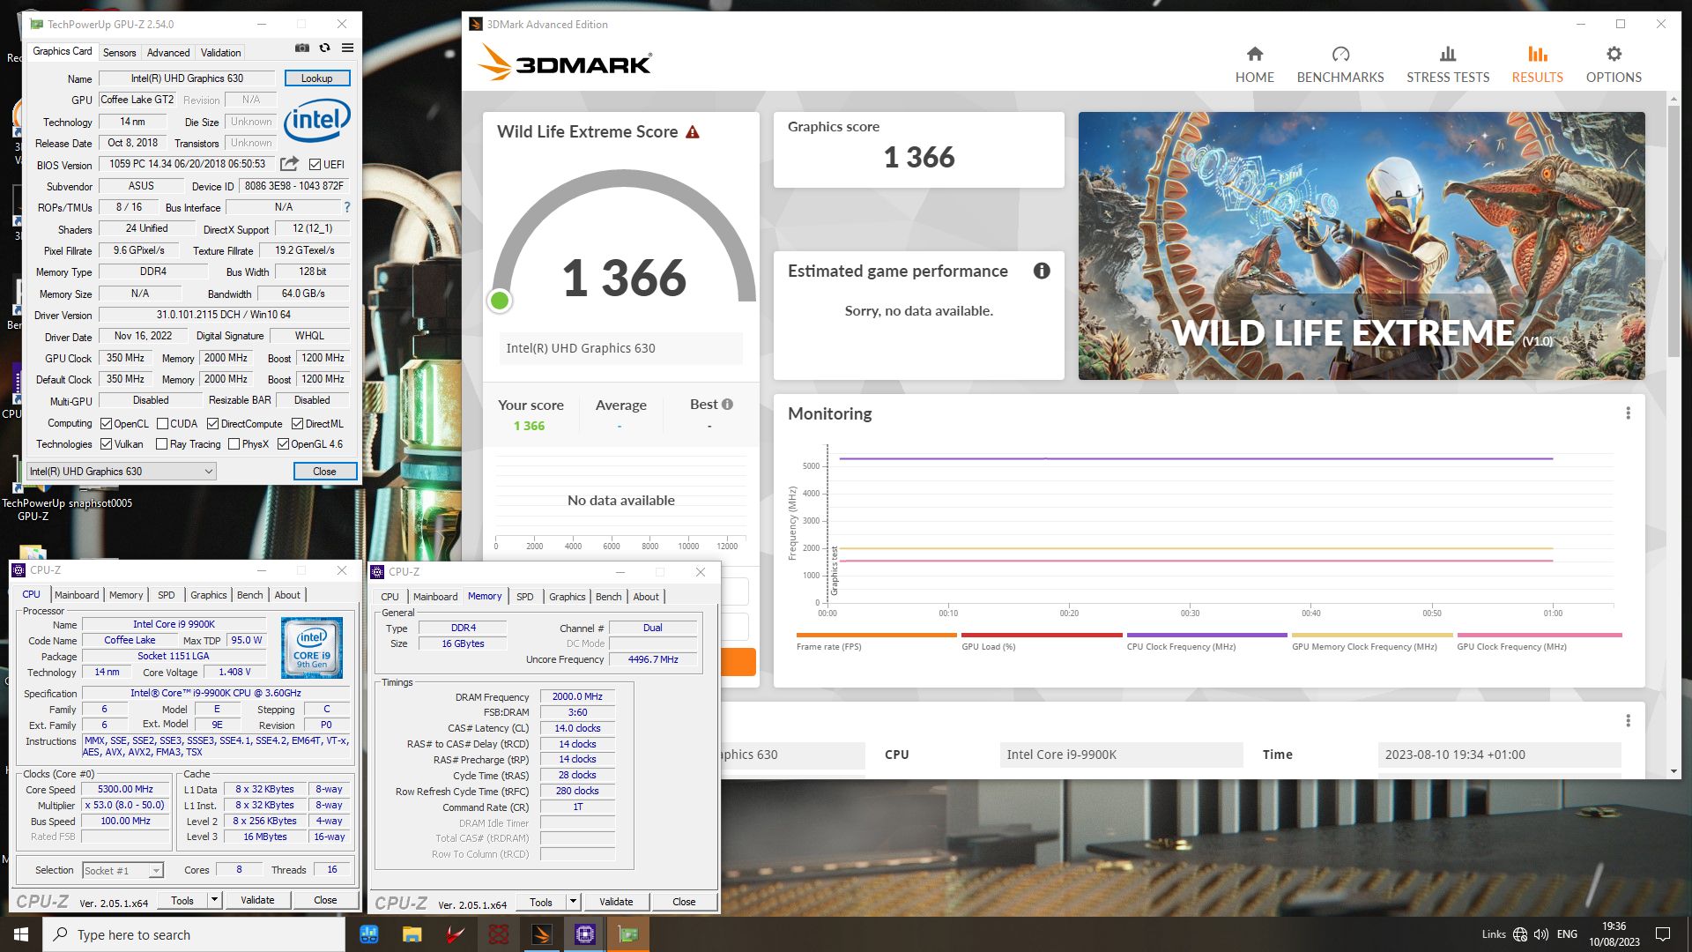Screen dimensions: 1692x952
Task: Open Mainboard tab in left CPU-Z window
Action: point(77,595)
